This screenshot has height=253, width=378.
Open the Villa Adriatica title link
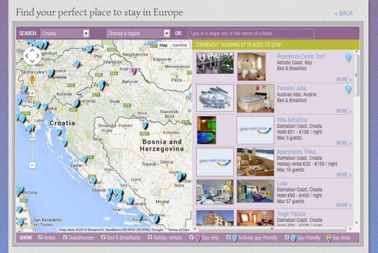[292, 120]
